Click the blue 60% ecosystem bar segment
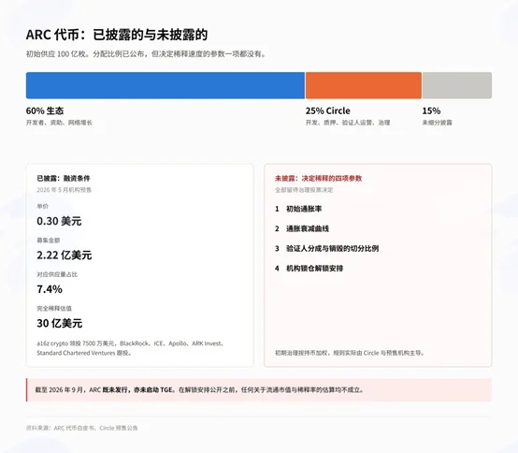Viewport: 518px width, 453px height. [x=165, y=85]
